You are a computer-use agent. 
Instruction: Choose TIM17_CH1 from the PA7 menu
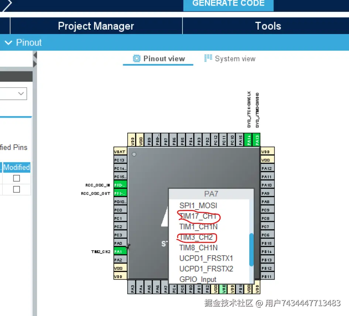click(198, 216)
